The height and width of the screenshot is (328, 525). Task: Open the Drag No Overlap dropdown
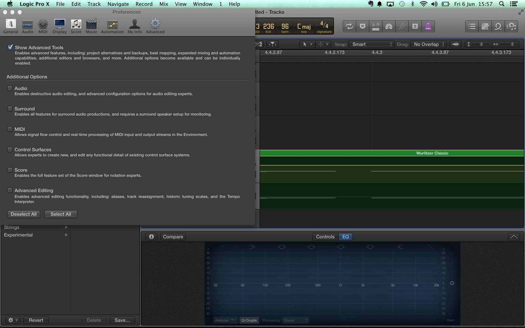(x=429, y=44)
